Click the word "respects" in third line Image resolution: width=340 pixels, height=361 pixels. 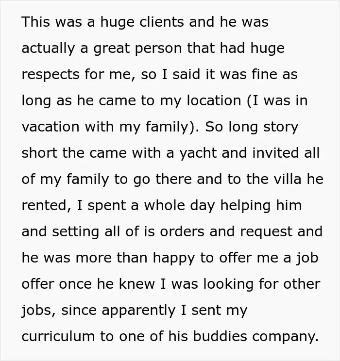coord(50,75)
